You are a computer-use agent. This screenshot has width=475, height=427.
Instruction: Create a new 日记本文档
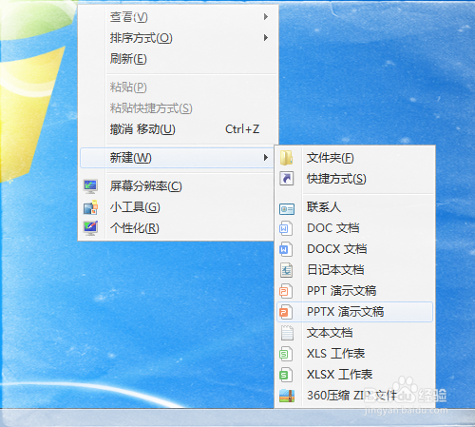pyautogui.click(x=355, y=270)
